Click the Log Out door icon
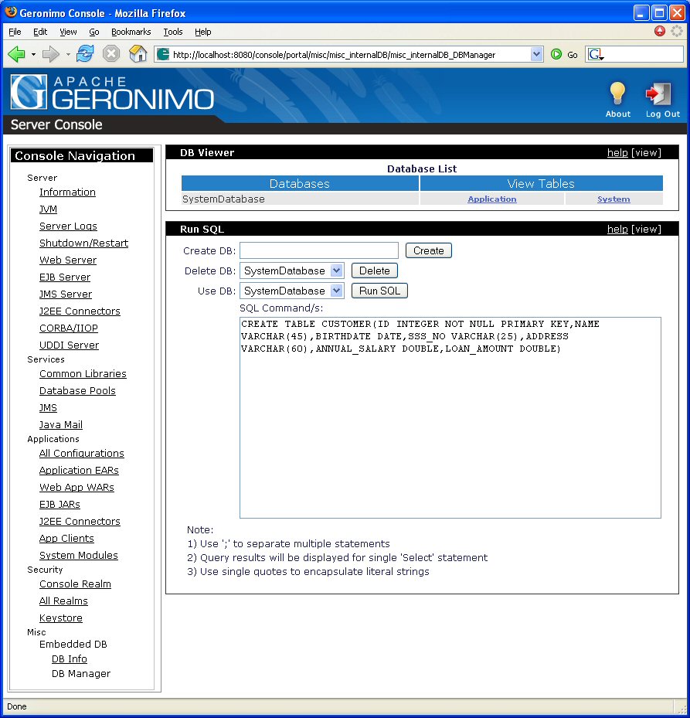The image size is (690, 718). click(658, 94)
